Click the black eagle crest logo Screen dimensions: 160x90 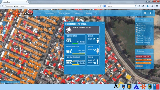click(x=150, y=87)
